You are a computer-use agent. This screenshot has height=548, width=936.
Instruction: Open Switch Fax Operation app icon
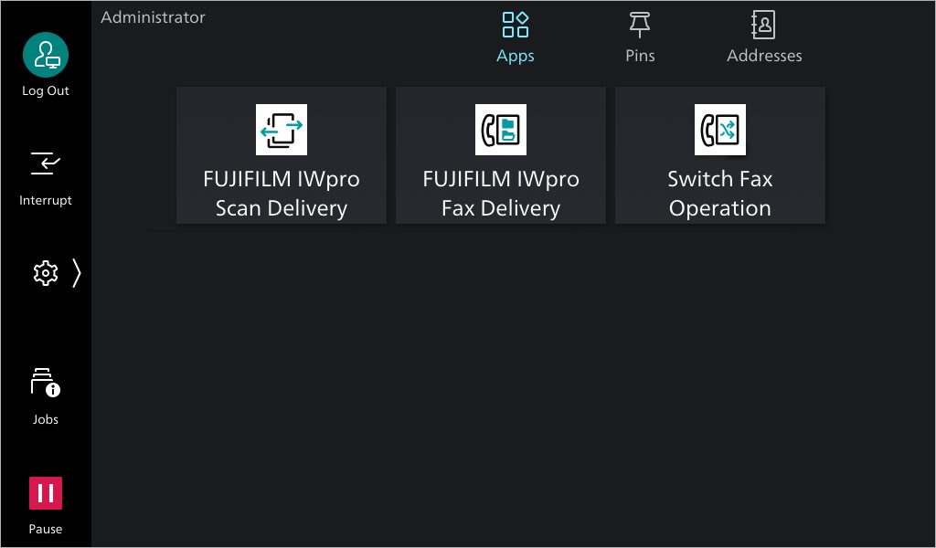click(x=720, y=130)
